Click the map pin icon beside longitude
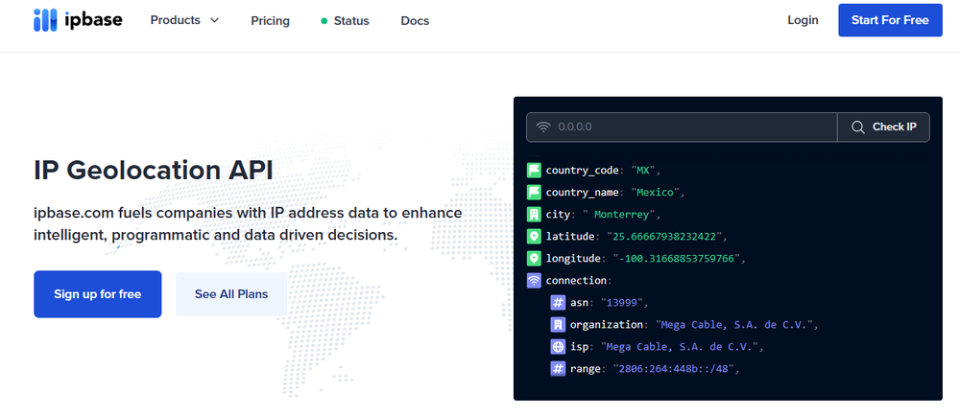Screen dimensions: 960x416 click(x=534, y=259)
